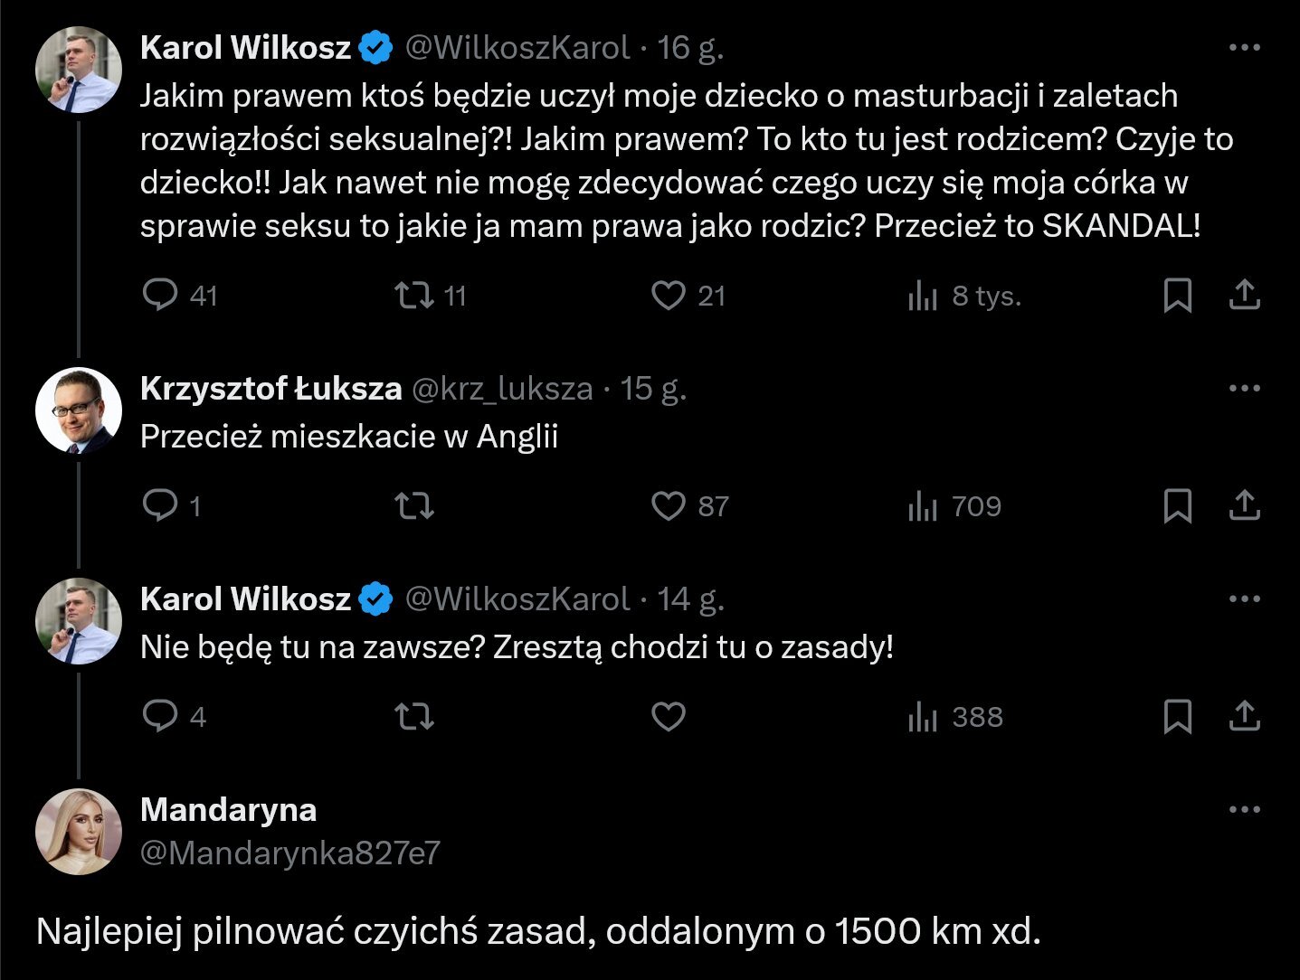View stats for tweet with 709 views

(x=923, y=506)
